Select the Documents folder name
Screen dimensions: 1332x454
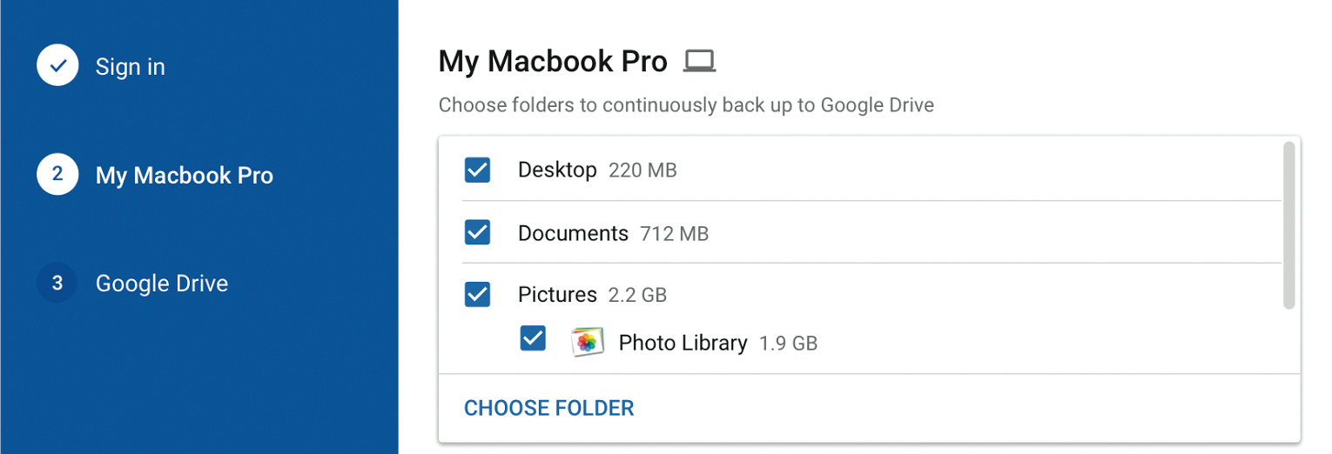click(573, 233)
